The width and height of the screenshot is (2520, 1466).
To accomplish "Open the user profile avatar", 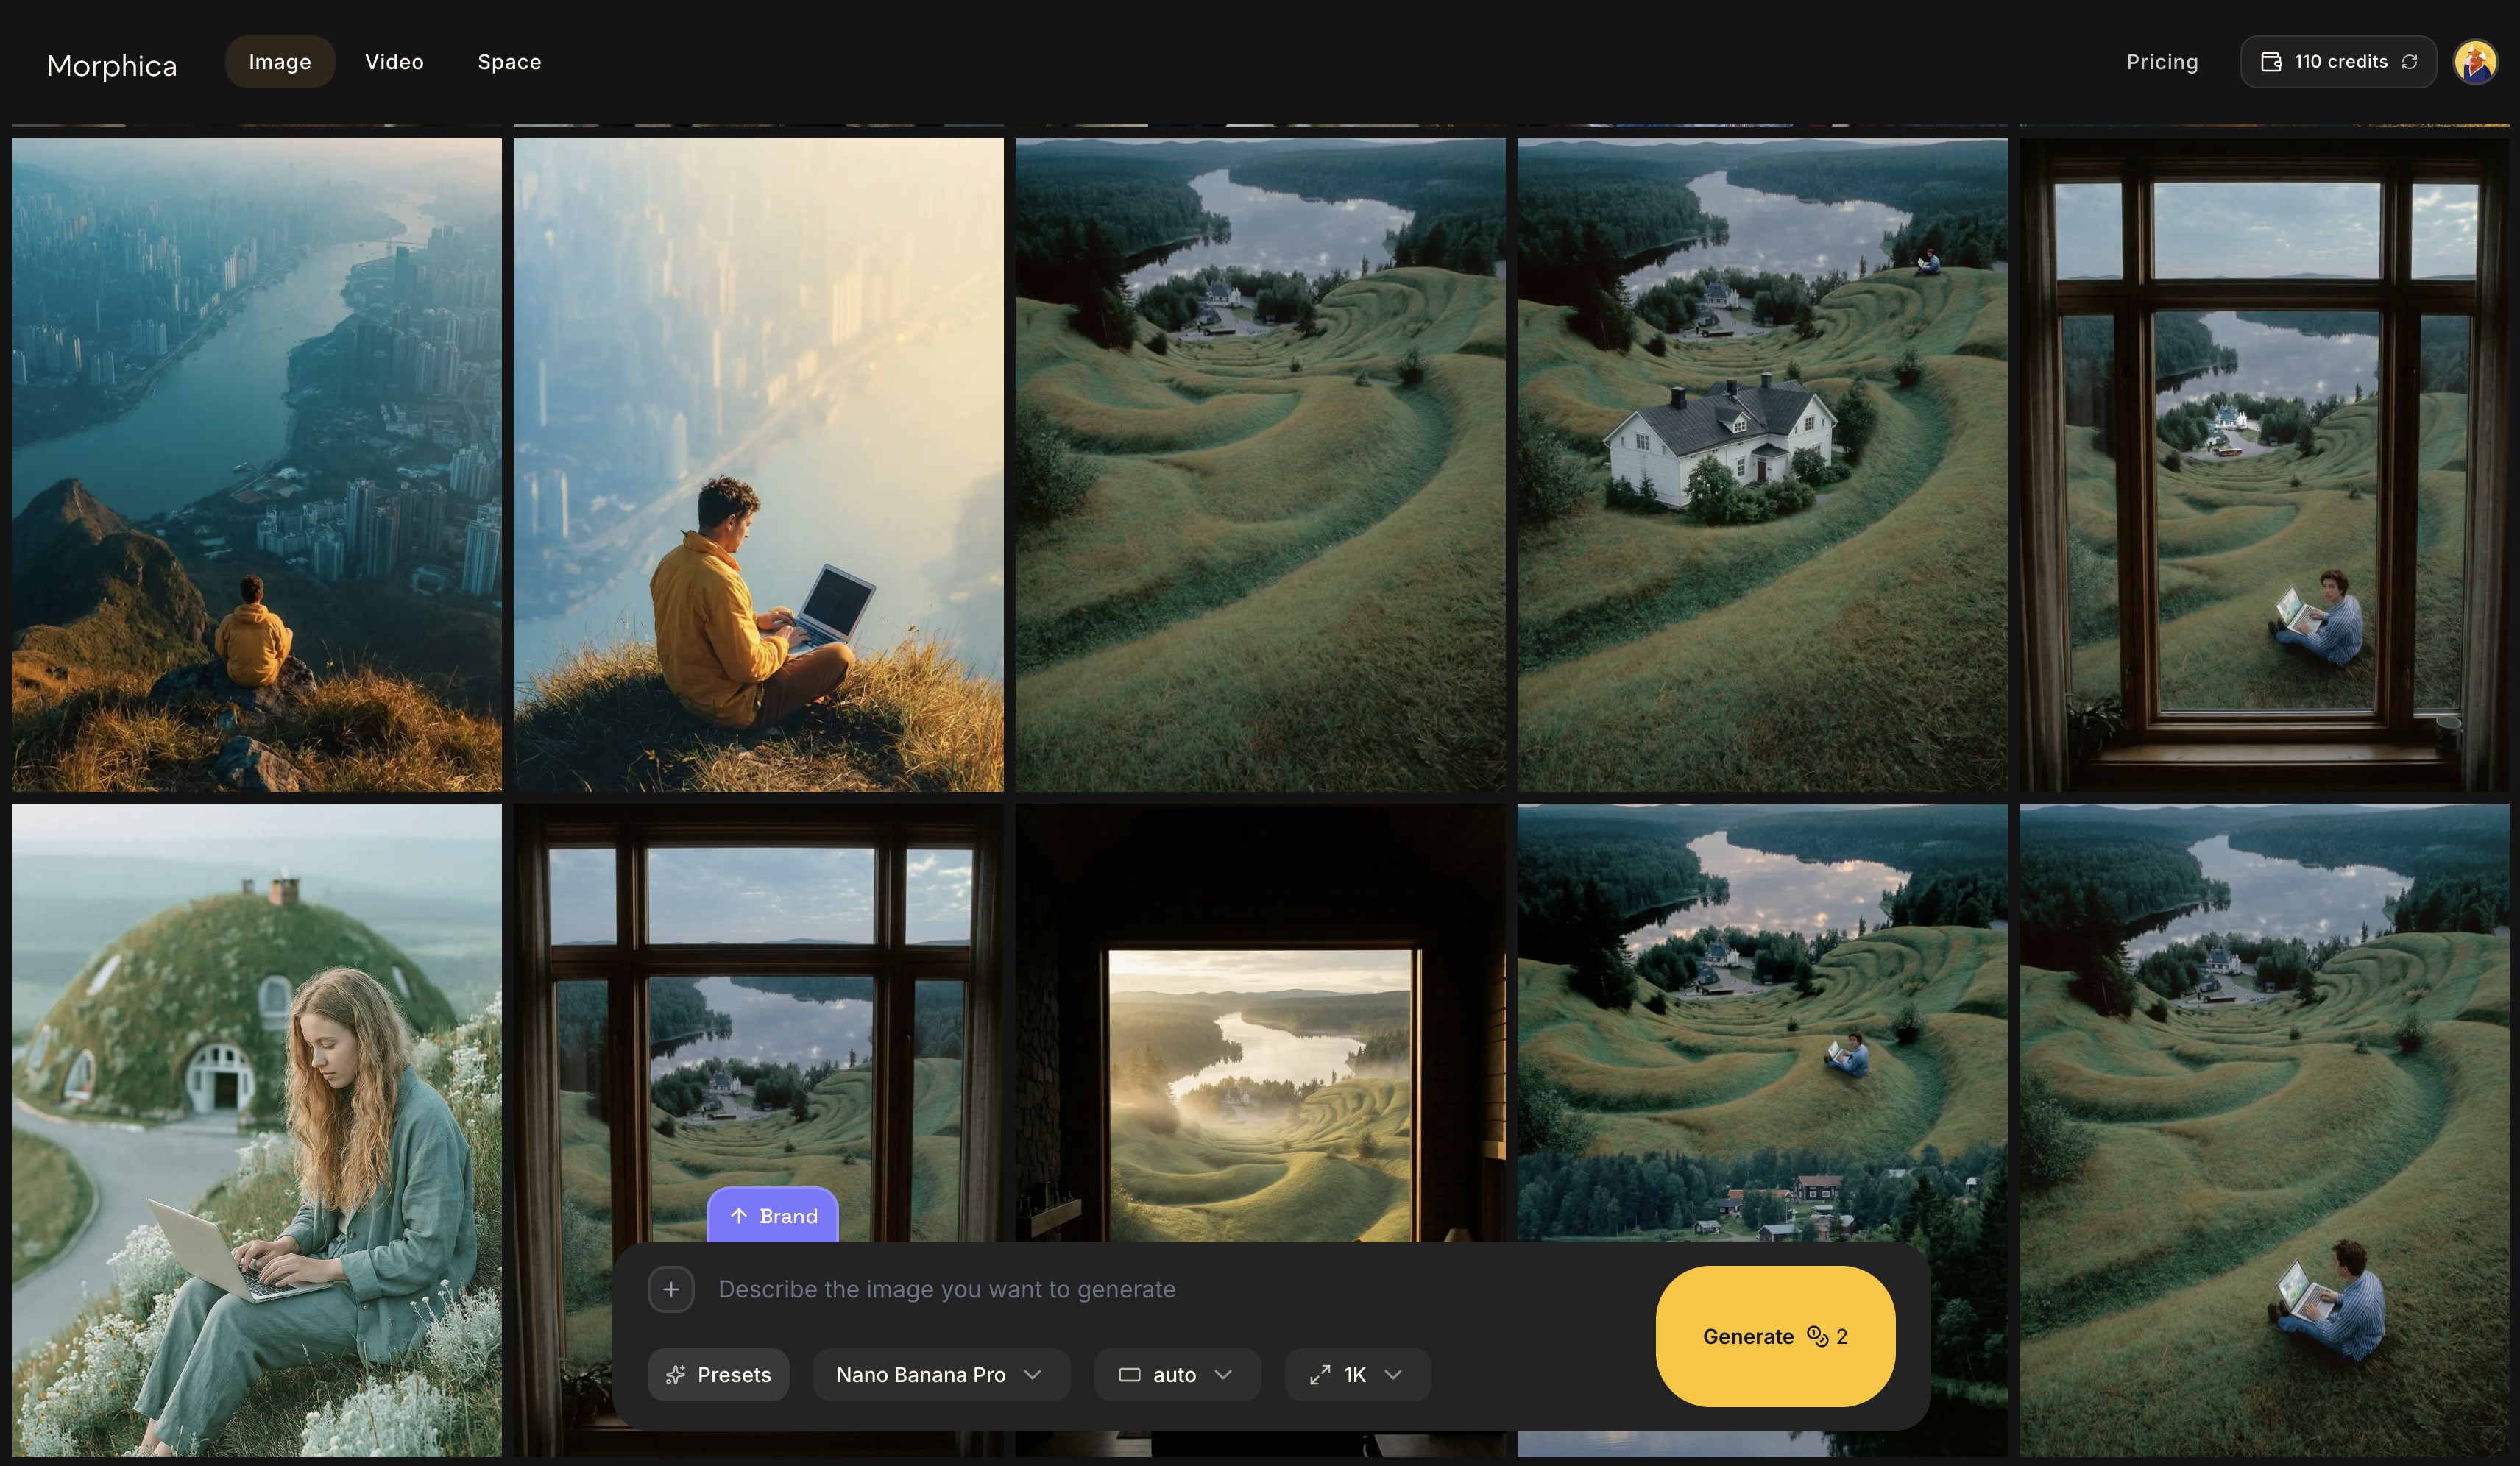I will point(2475,62).
